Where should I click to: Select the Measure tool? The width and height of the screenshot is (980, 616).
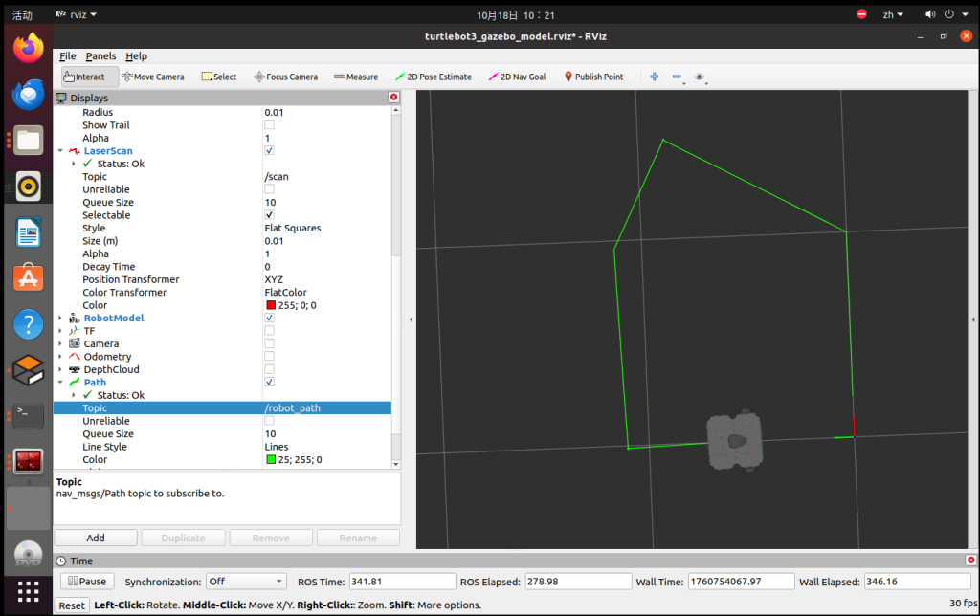[356, 77]
